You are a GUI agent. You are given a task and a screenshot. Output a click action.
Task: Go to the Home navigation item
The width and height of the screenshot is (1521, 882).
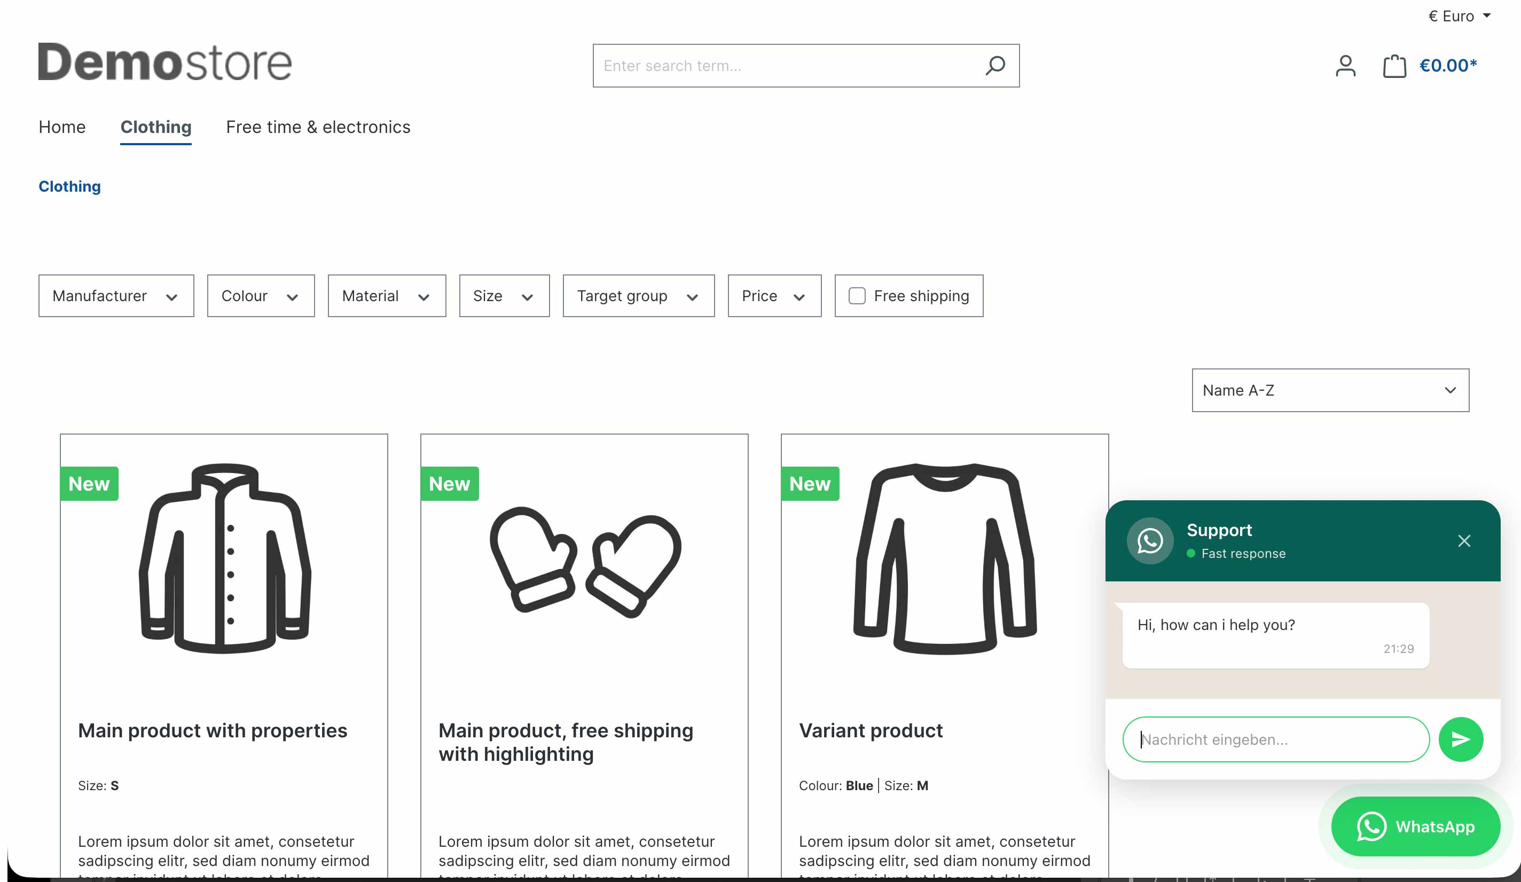[62, 127]
